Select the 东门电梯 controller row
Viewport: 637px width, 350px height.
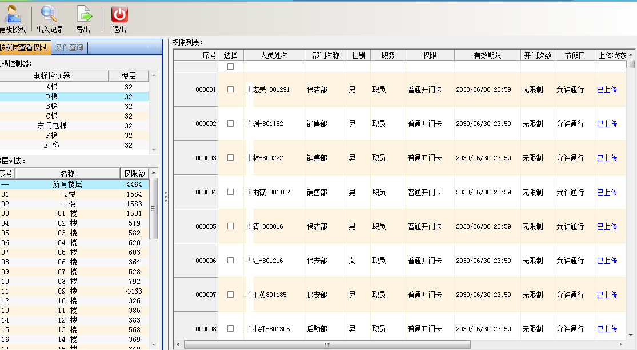coord(74,126)
